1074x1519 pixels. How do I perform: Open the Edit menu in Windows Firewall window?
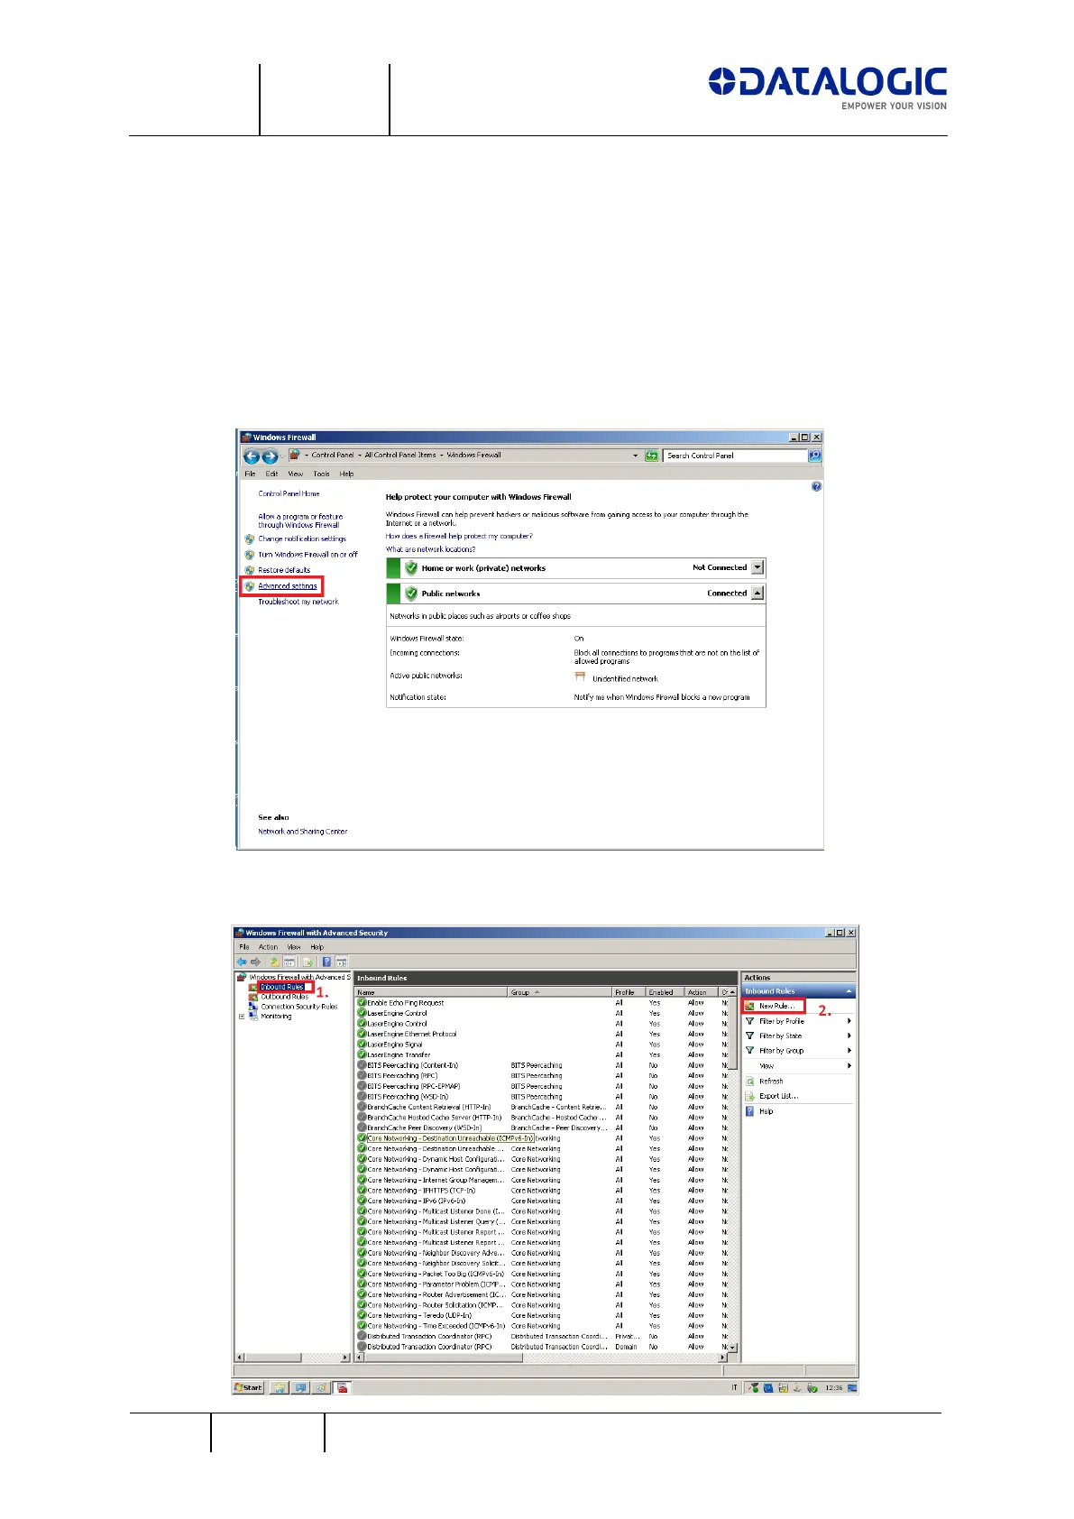[x=271, y=474]
